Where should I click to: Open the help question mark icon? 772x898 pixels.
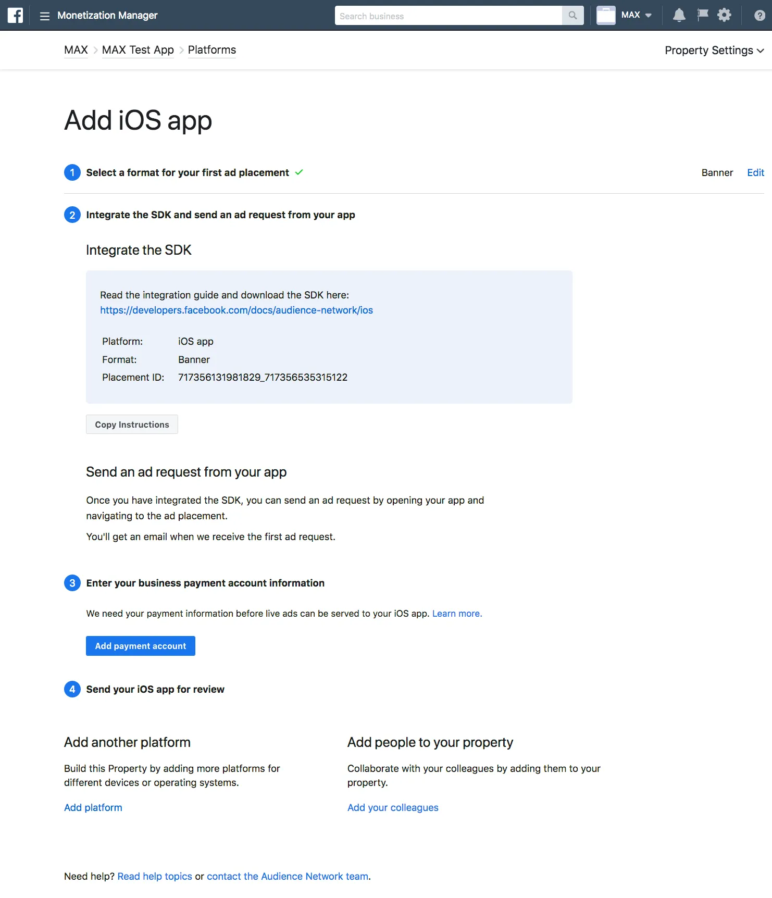click(x=759, y=16)
